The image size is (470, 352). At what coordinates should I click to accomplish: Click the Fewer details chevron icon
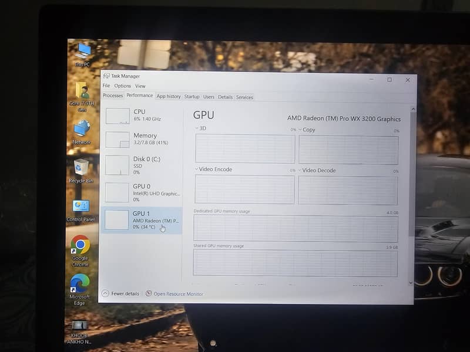[105, 293]
